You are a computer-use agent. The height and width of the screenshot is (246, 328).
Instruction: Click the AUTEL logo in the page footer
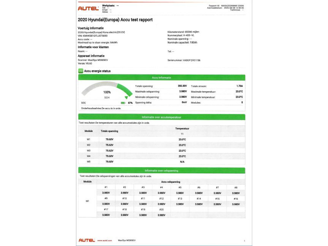(x=87, y=240)
